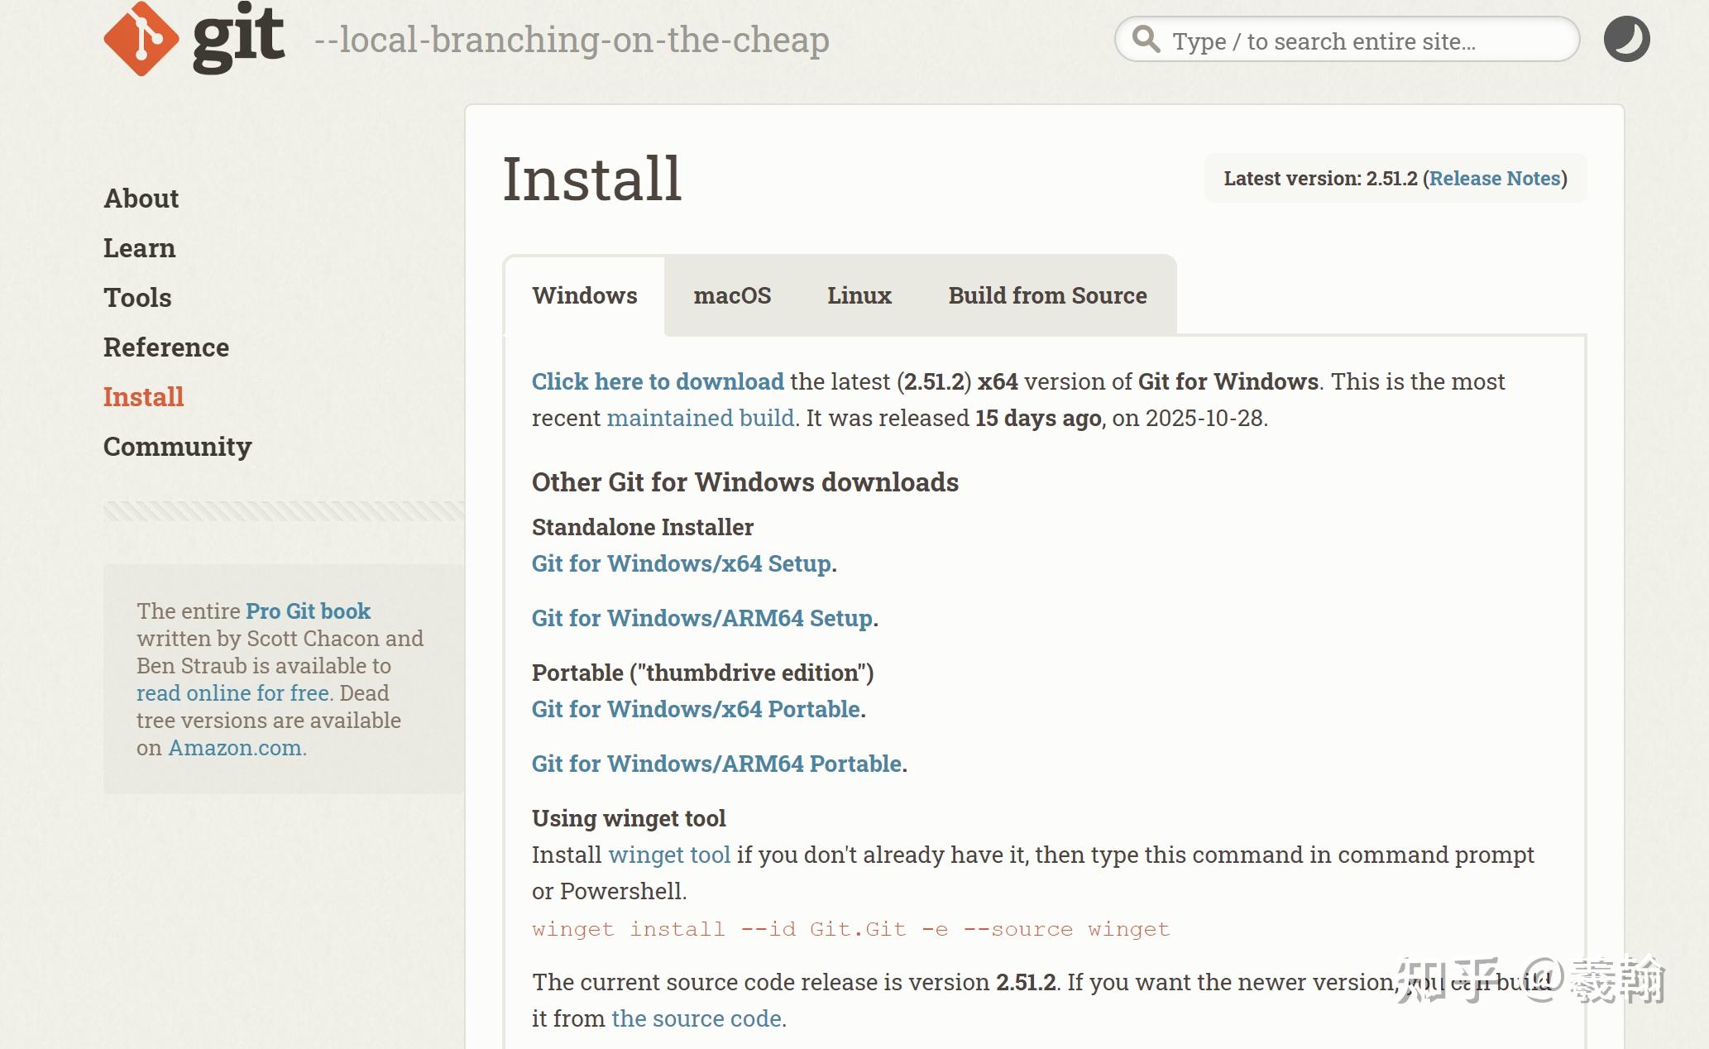The width and height of the screenshot is (1709, 1049).
Task: Switch to the Linux tab
Action: [859, 295]
